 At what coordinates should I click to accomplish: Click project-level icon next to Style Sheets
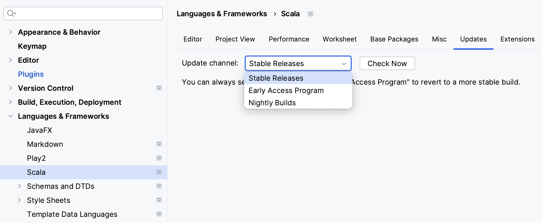tap(159, 200)
